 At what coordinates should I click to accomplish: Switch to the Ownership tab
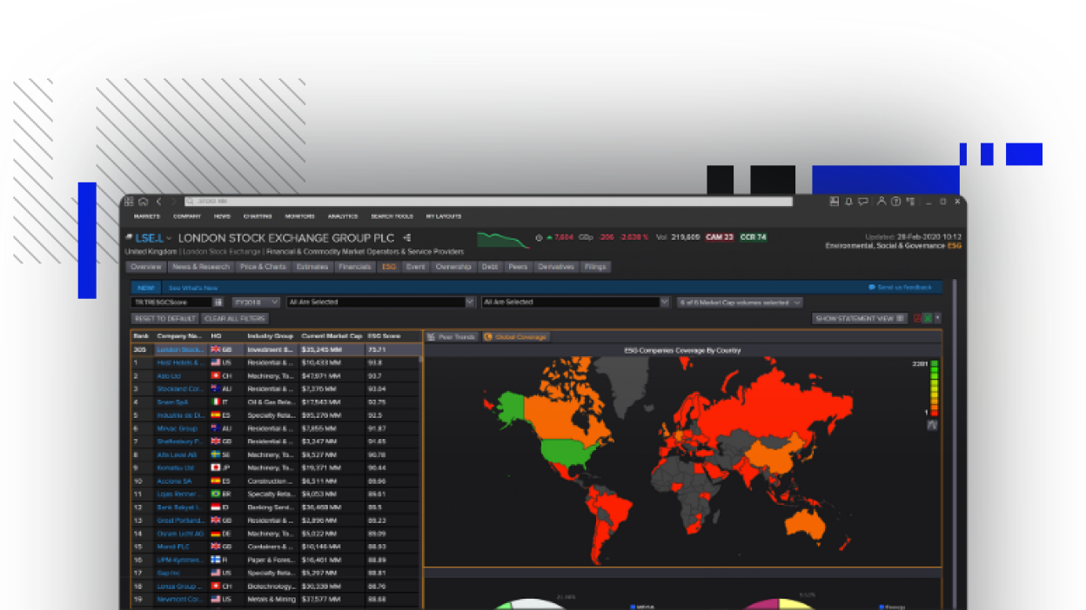(x=453, y=267)
